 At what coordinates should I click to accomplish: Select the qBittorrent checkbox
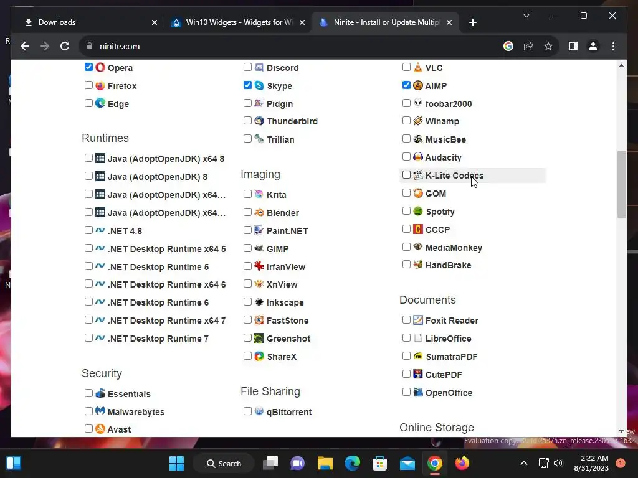click(247, 411)
